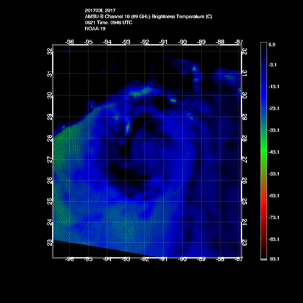Image resolution: width=303 pixels, height=303 pixels.
Task: Click the -94 label on the top axis
Action: click(x=107, y=42)
